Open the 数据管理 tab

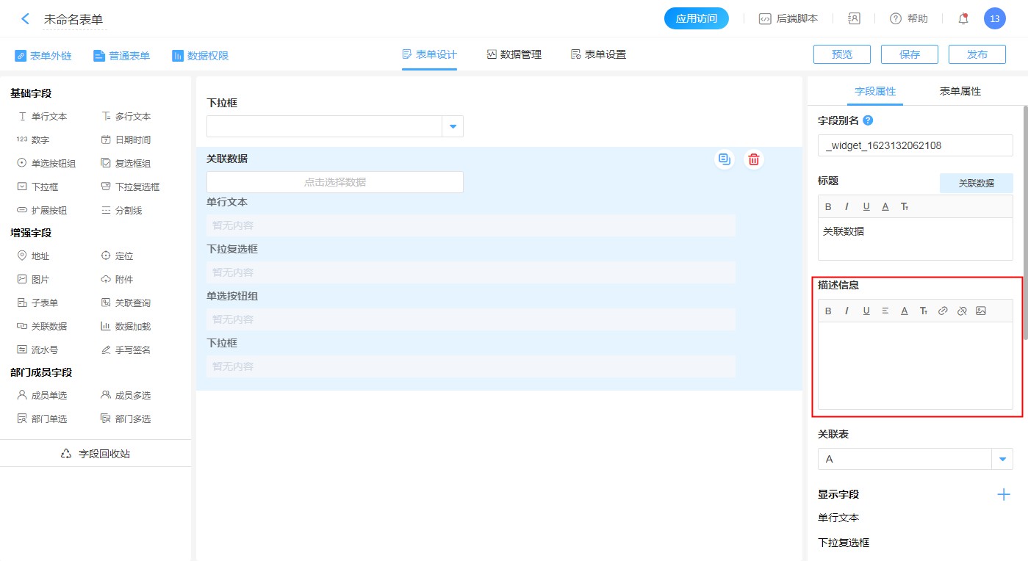[x=514, y=54]
